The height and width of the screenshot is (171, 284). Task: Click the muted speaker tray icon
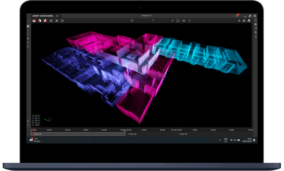tap(235, 140)
